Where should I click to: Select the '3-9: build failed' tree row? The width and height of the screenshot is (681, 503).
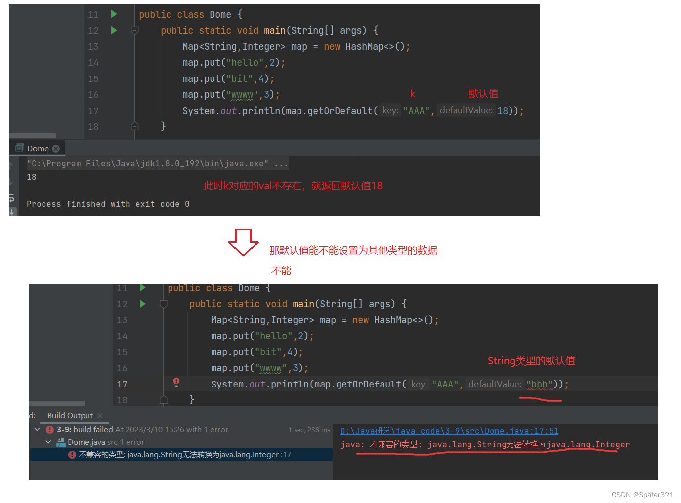click(x=181, y=430)
